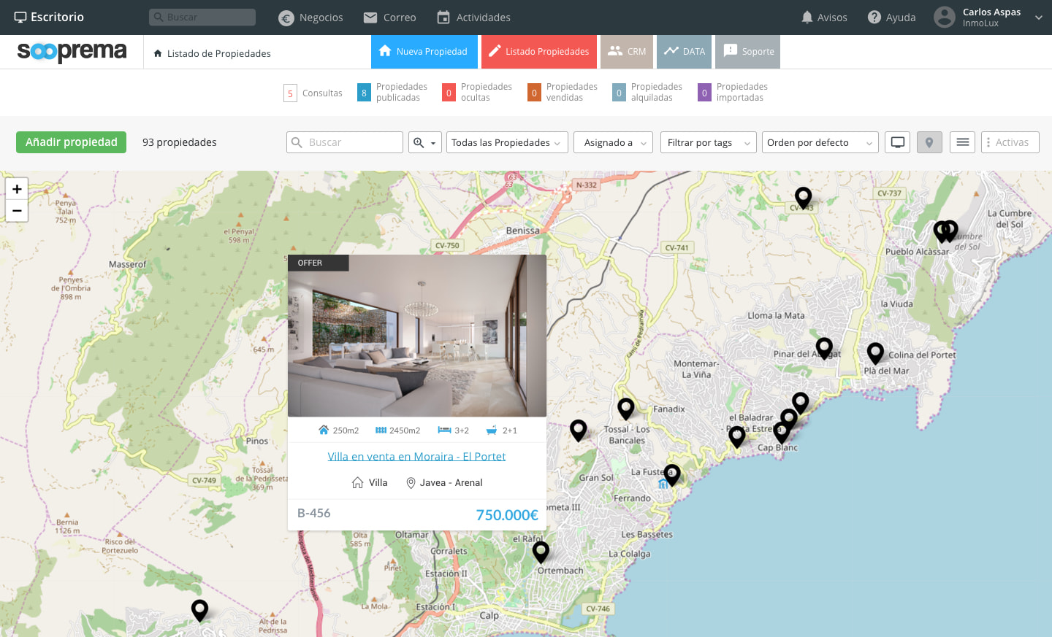Zoom in on the map
Viewport: 1052px width, 637px height.
[17, 189]
